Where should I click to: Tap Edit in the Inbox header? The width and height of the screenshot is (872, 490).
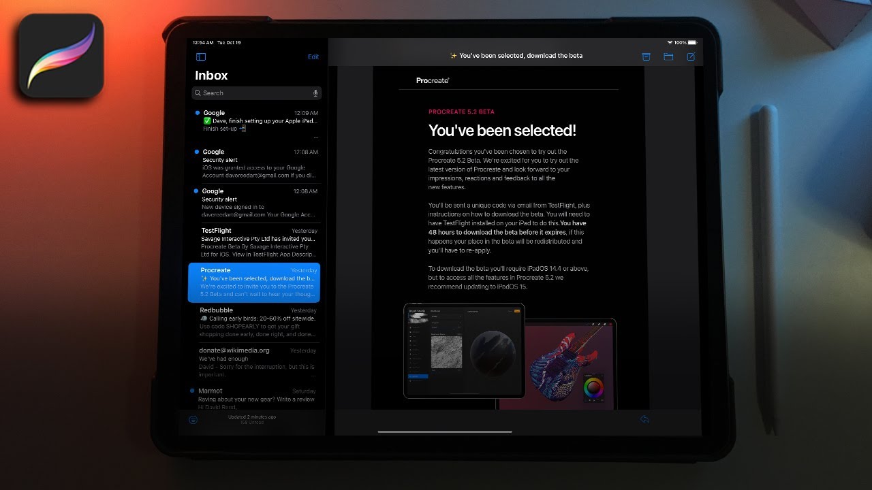click(x=313, y=57)
